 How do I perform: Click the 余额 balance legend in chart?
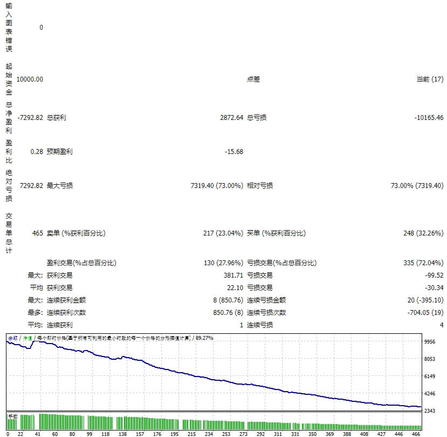pos(13,338)
